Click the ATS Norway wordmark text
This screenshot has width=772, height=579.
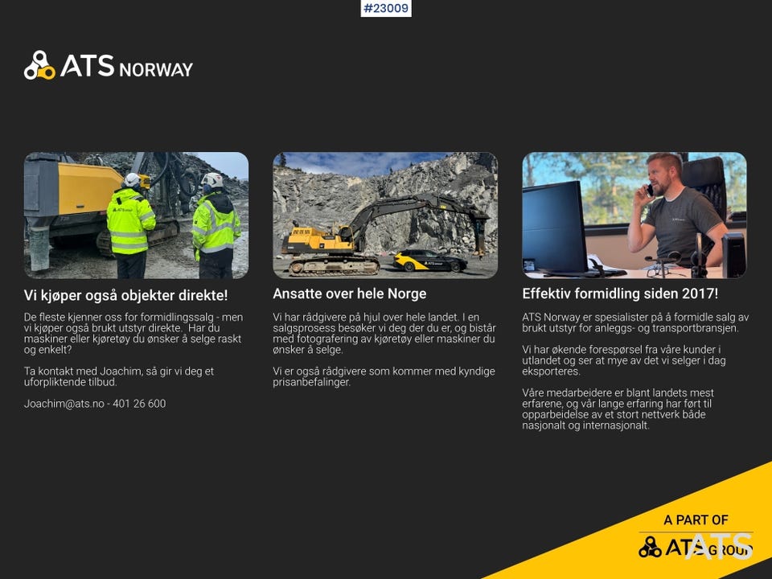[x=126, y=66]
